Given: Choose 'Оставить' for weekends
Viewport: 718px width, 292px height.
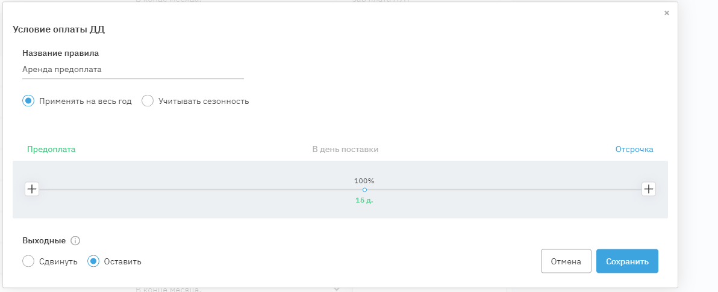Looking at the screenshot, I should 93,261.
